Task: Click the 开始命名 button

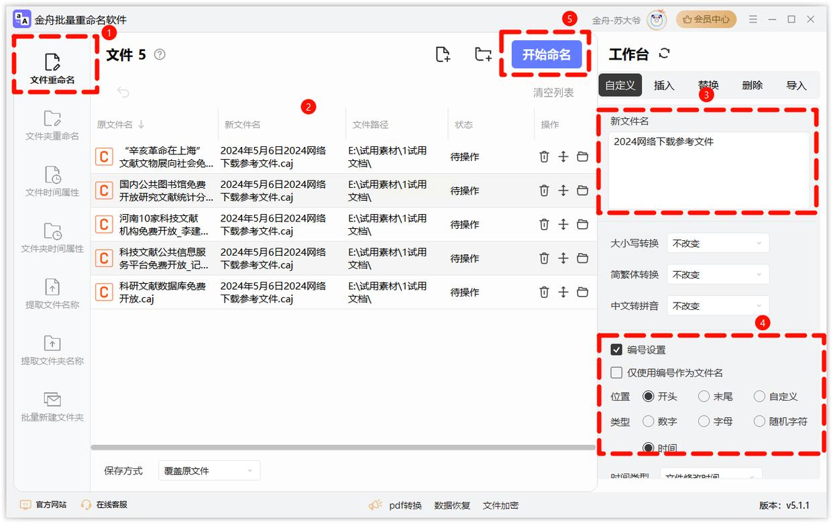Action: pos(546,55)
